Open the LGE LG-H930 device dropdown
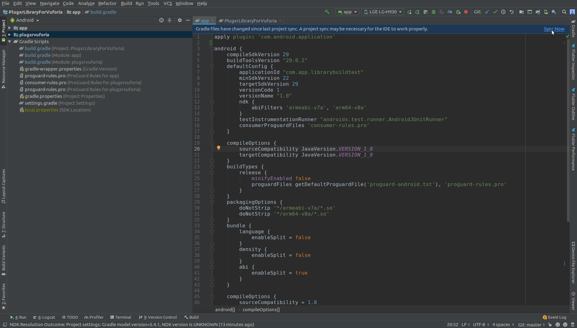 [383, 12]
